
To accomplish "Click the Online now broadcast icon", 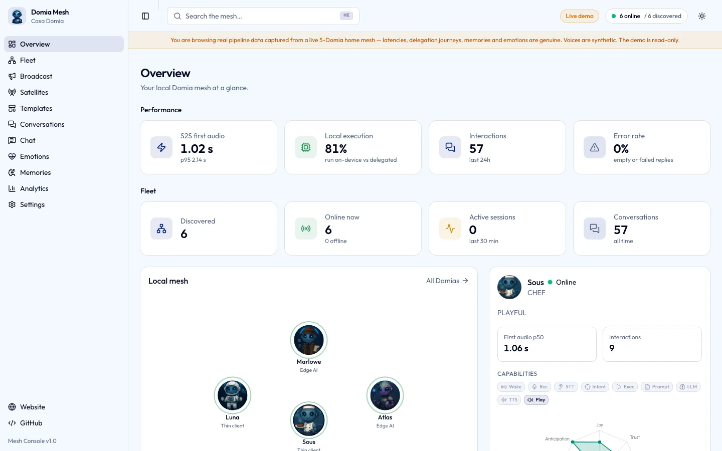I will tap(306, 229).
